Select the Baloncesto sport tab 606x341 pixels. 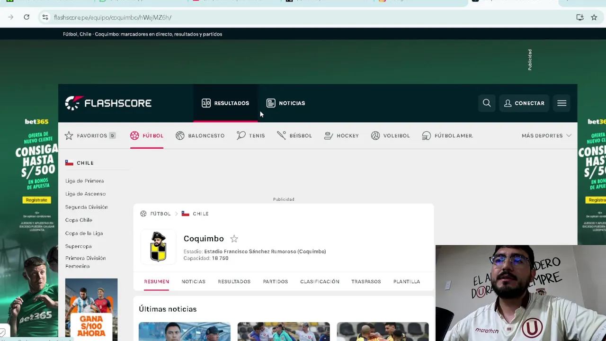pyautogui.click(x=200, y=135)
